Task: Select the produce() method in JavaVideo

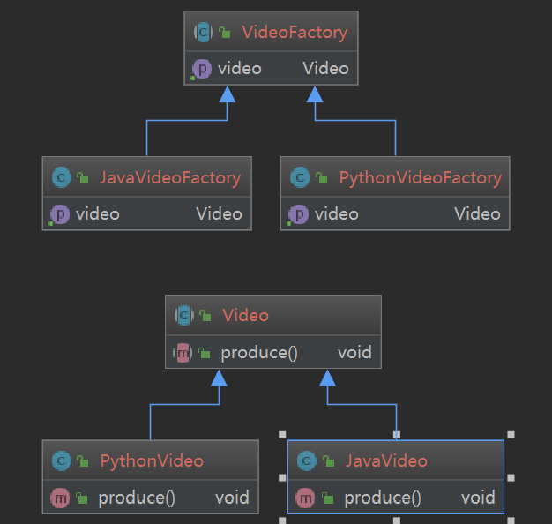Action: (383, 498)
